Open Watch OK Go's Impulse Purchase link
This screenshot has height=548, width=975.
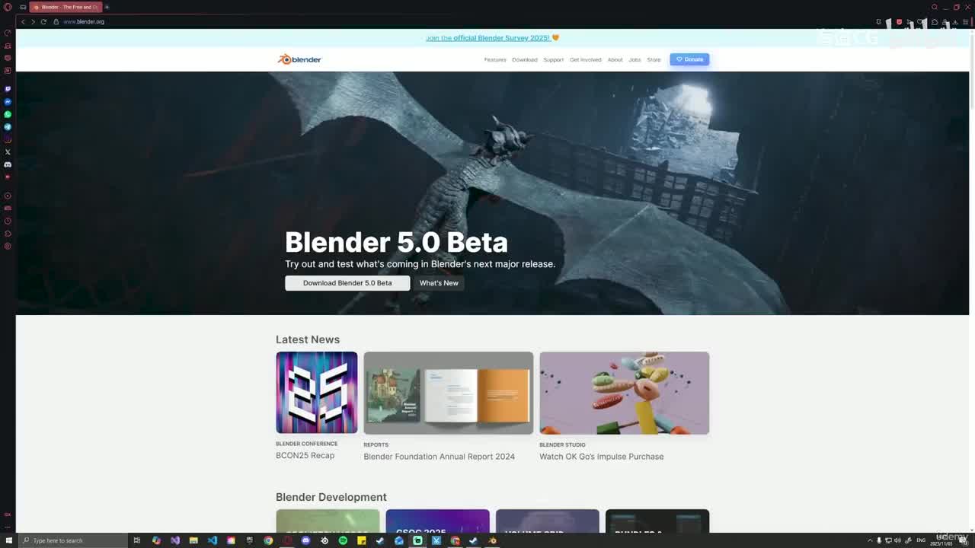coord(602,457)
